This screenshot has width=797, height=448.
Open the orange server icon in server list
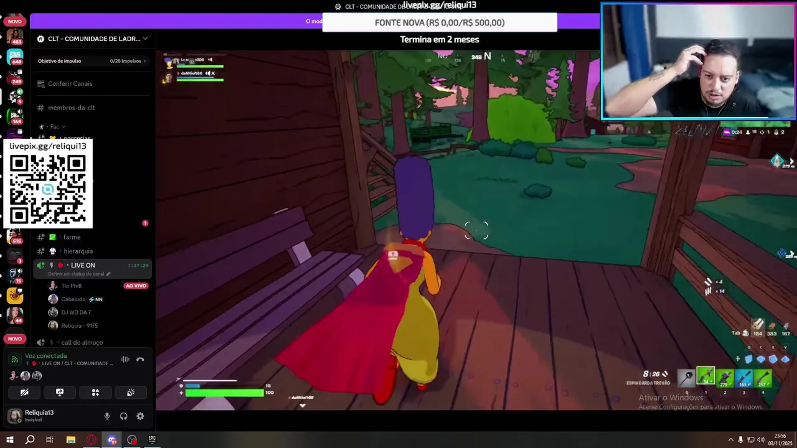point(15,295)
